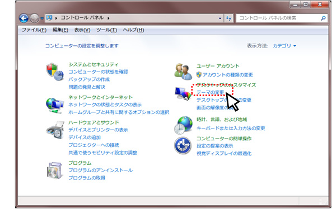Screen dimensions: 332x209
Task: Open the 表示(V) menu
Action: pos(82,30)
